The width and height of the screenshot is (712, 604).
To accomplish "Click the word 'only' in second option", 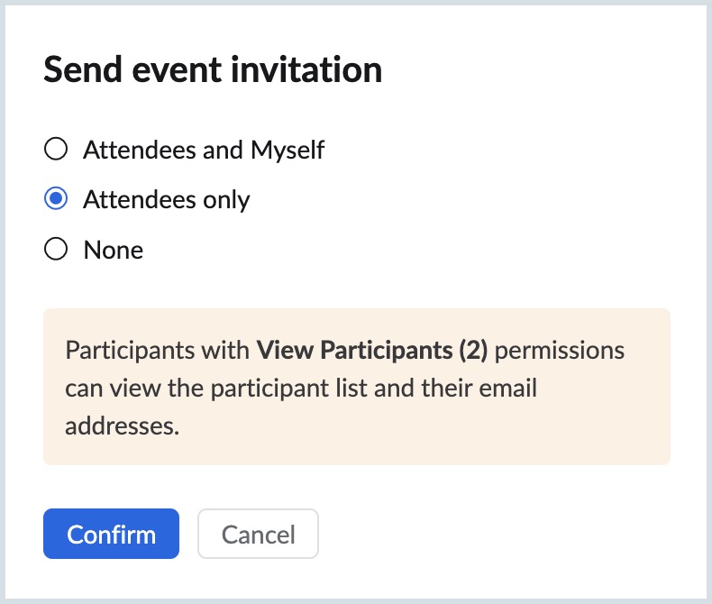I will pos(226,199).
